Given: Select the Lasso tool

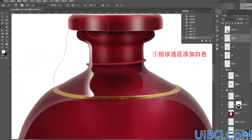Looking at the screenshot, I should pyautogui.click(x=2, y=16).
